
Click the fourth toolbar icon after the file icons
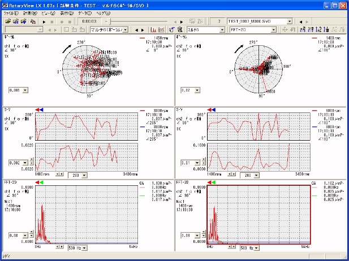pyautogui.click(x=33, y=21)
